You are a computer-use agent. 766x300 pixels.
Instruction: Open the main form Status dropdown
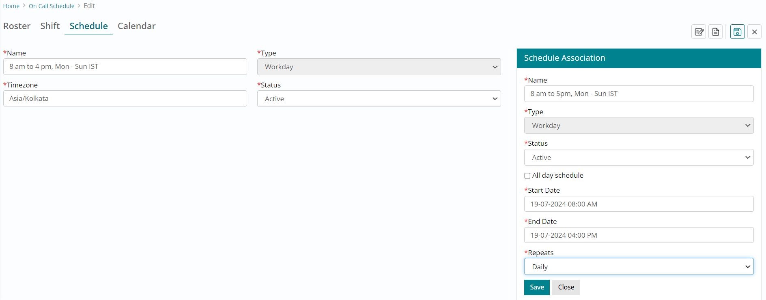tap(379, 99)
